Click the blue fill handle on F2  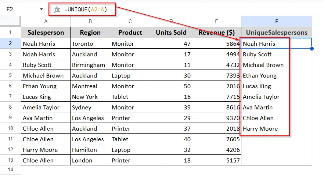tap(312, 49)
